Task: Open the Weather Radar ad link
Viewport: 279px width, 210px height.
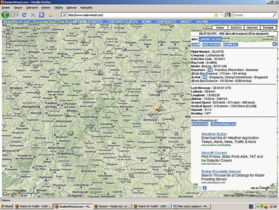Action: tap(214, 134)
